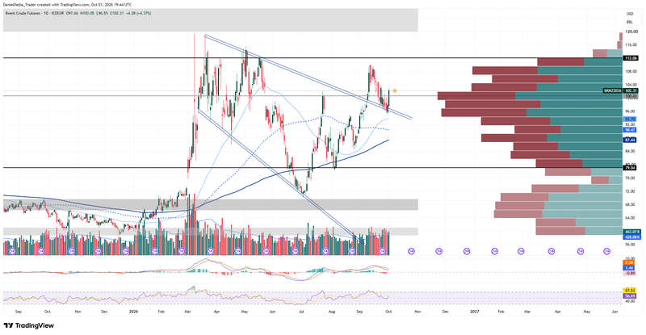Click the orange dot beside current price

[395, 90]
